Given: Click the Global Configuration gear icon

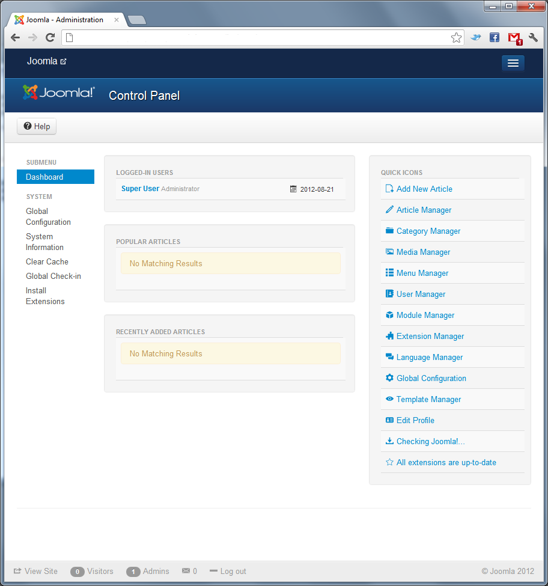Looking at the screenshot, I should click(389, 378).
